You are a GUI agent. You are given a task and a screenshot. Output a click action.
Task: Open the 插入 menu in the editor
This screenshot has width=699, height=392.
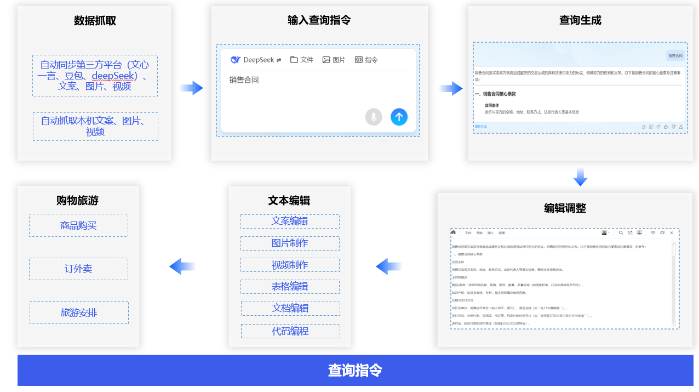click(x=490, y=233)
